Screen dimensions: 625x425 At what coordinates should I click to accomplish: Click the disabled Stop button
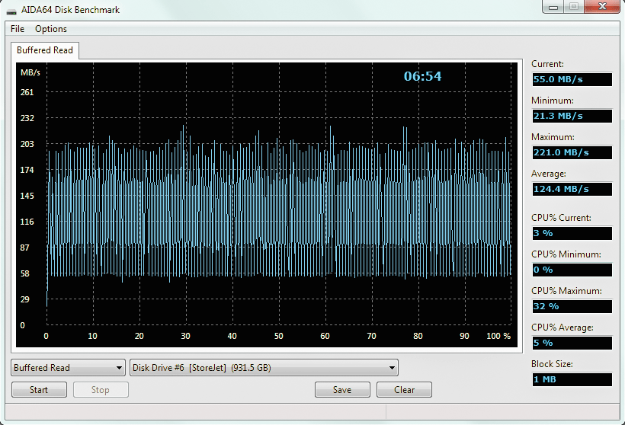coord(101,389)
